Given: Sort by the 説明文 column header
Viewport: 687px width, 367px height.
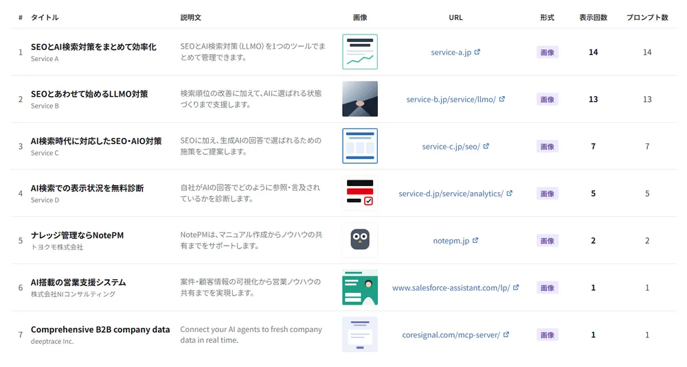Looking at the screenshot, I should [190, 18].
